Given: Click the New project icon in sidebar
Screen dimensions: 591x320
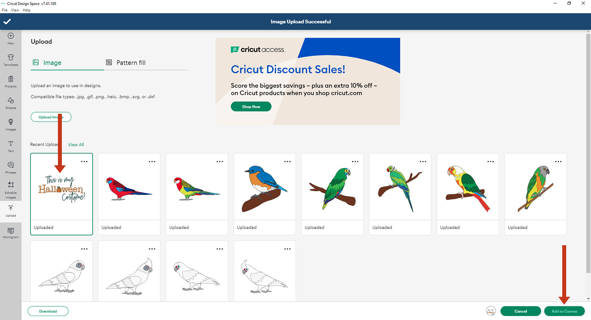Looking at the screenshot, I should pyautogui.click(x=11, y=36).
